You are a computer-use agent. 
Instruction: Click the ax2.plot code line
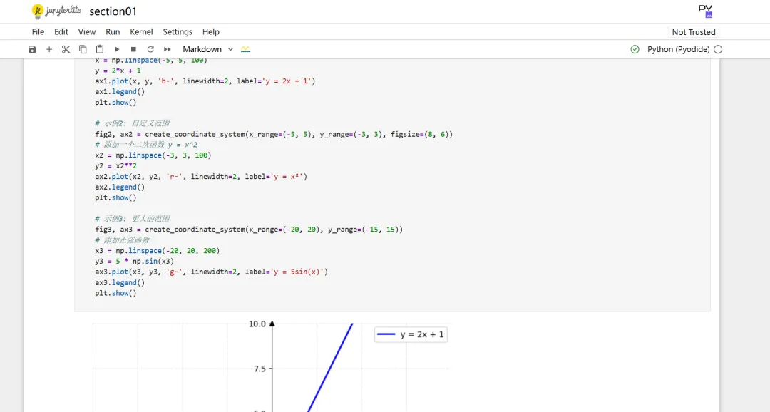pyautogui.click(x=201, y=176)
